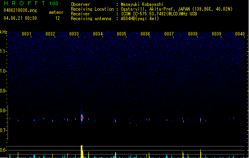Click the 1.1 kHz frequency axis label

pyautogui.click(x=3, y=51)
